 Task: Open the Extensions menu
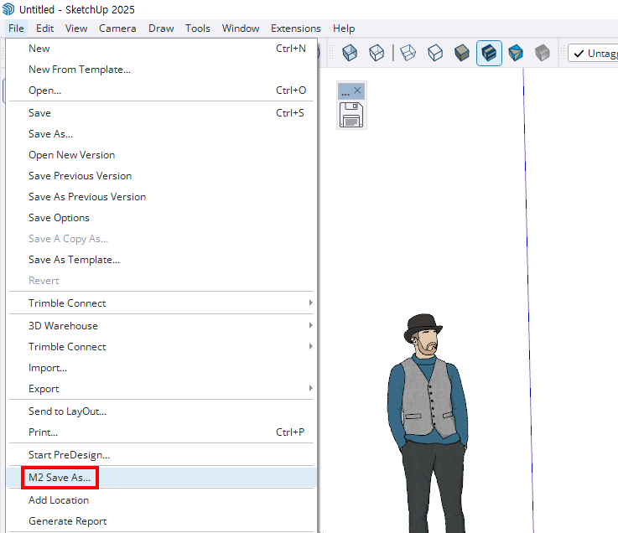coord(296,28)
